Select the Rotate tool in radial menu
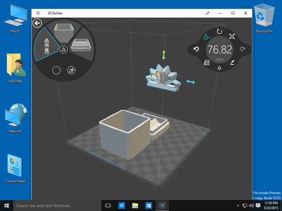Viewport: 282px width, 211px height. (x=219, y=31)
